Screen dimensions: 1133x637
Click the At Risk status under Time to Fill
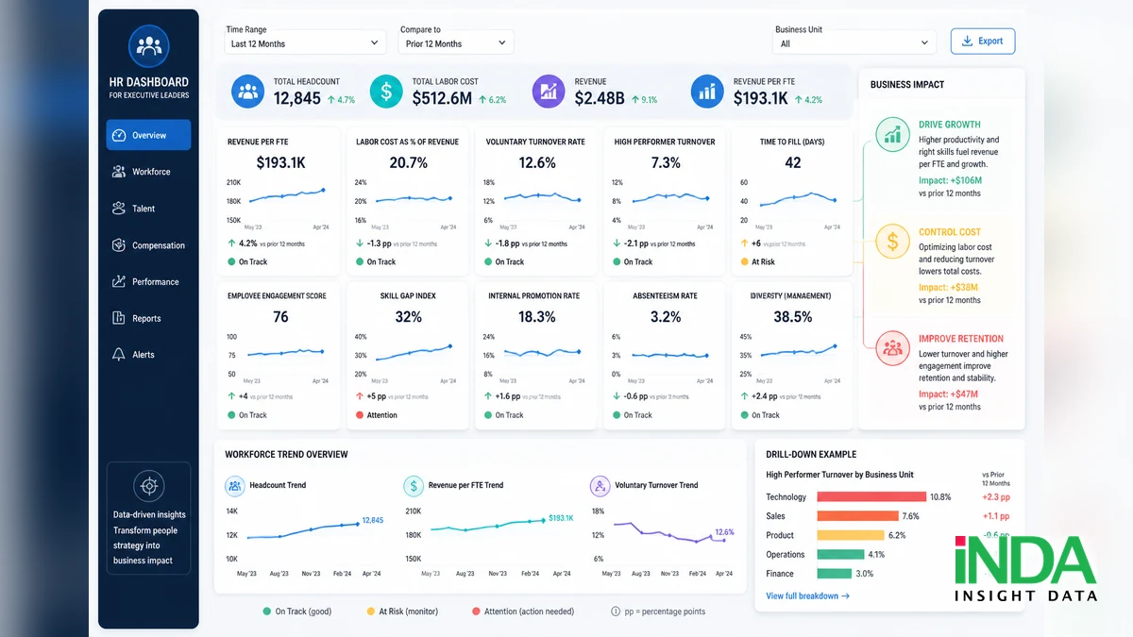click(x=757, y=261)
